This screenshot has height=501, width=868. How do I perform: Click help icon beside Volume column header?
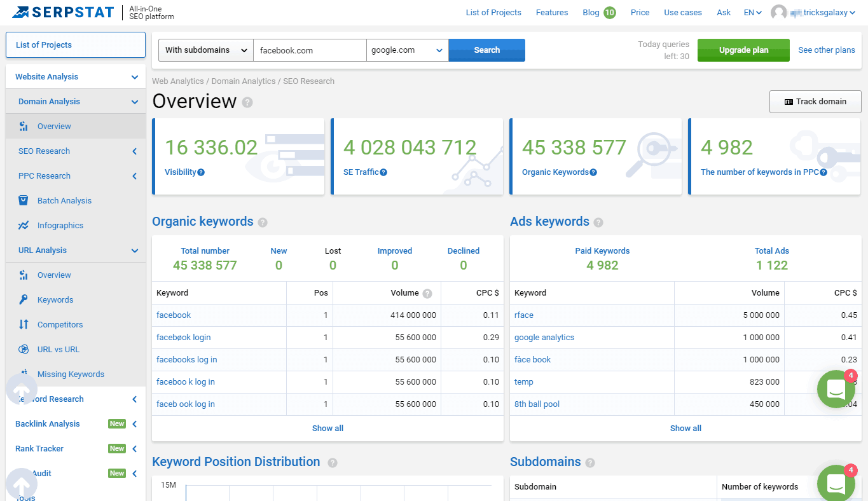[427, 293]
